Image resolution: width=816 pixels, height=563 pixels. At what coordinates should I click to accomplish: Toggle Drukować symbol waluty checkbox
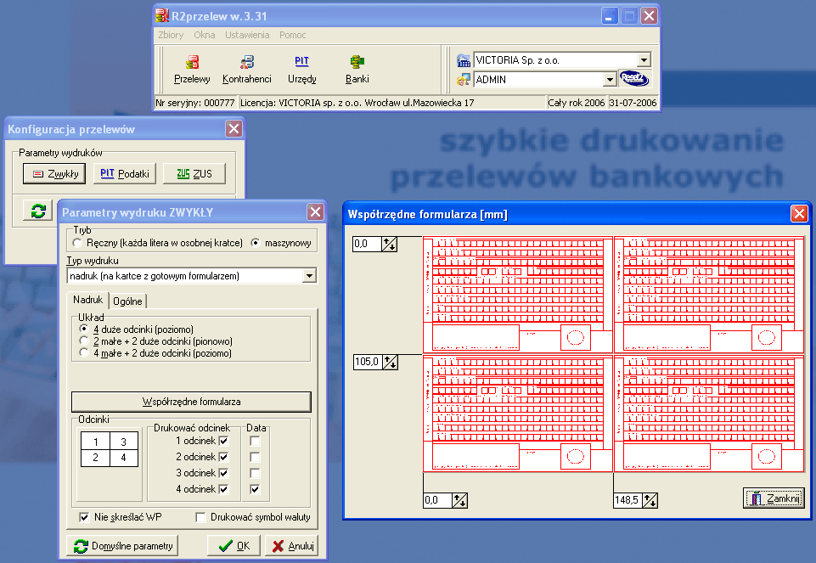(200, 517)
